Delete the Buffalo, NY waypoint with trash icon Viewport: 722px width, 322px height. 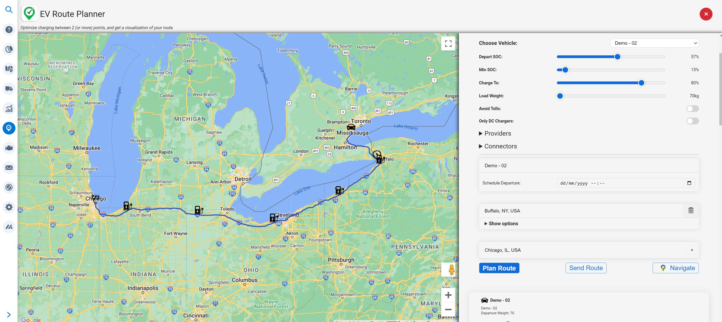[691, 210]
